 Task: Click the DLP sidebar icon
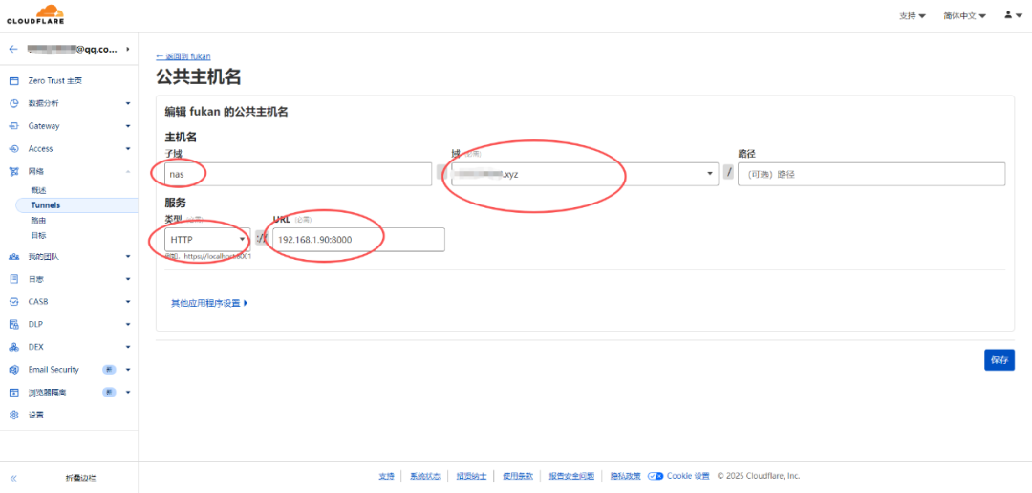coord(13,324)
